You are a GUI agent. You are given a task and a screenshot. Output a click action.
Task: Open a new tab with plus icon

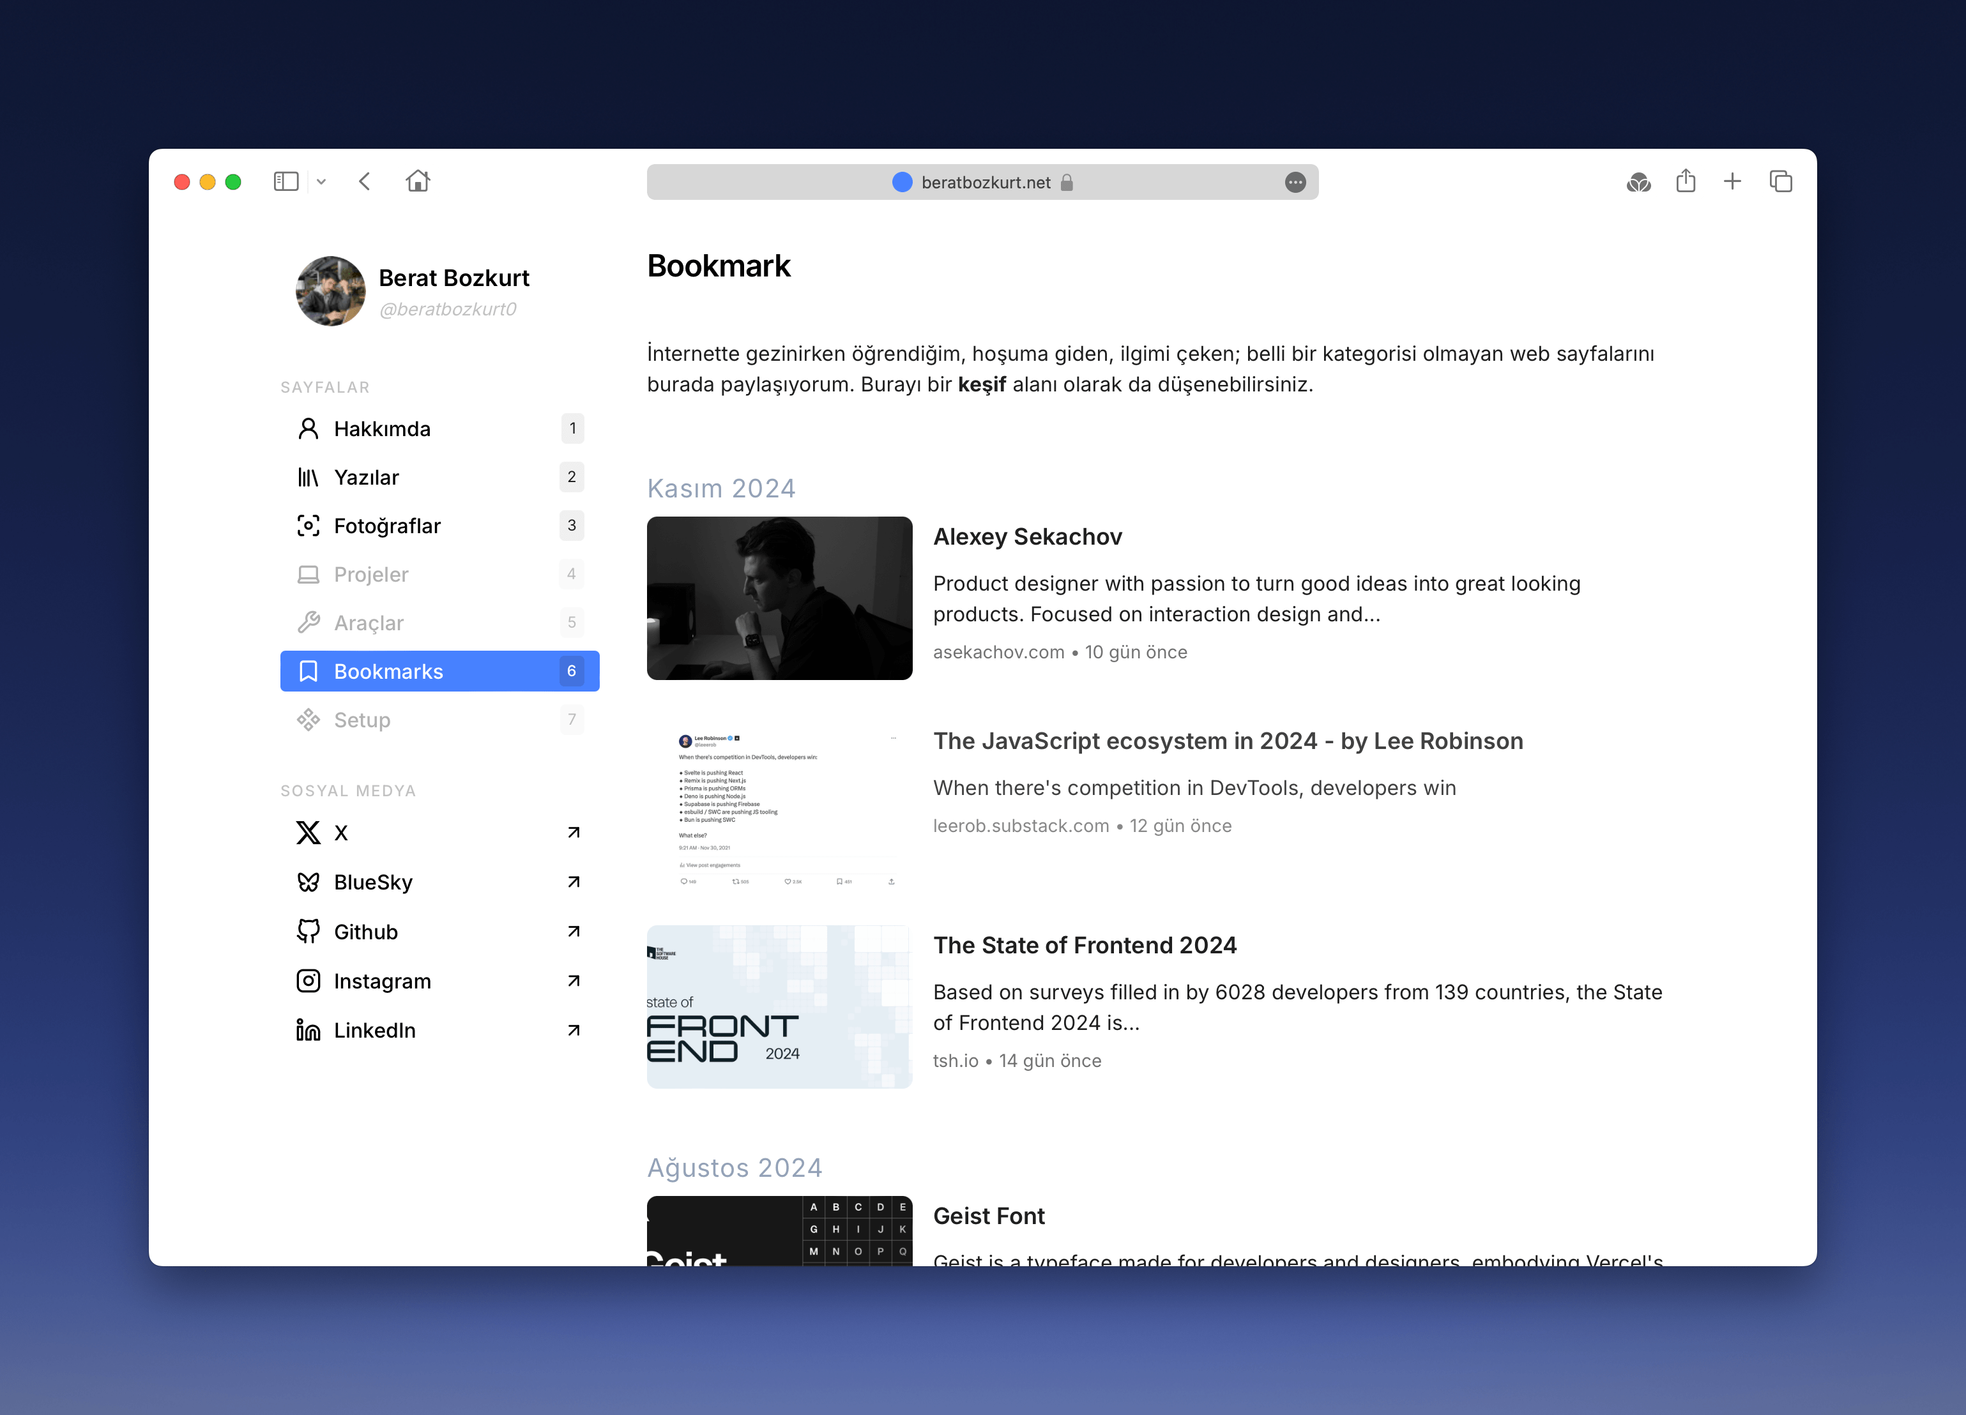click(1732, 181)
